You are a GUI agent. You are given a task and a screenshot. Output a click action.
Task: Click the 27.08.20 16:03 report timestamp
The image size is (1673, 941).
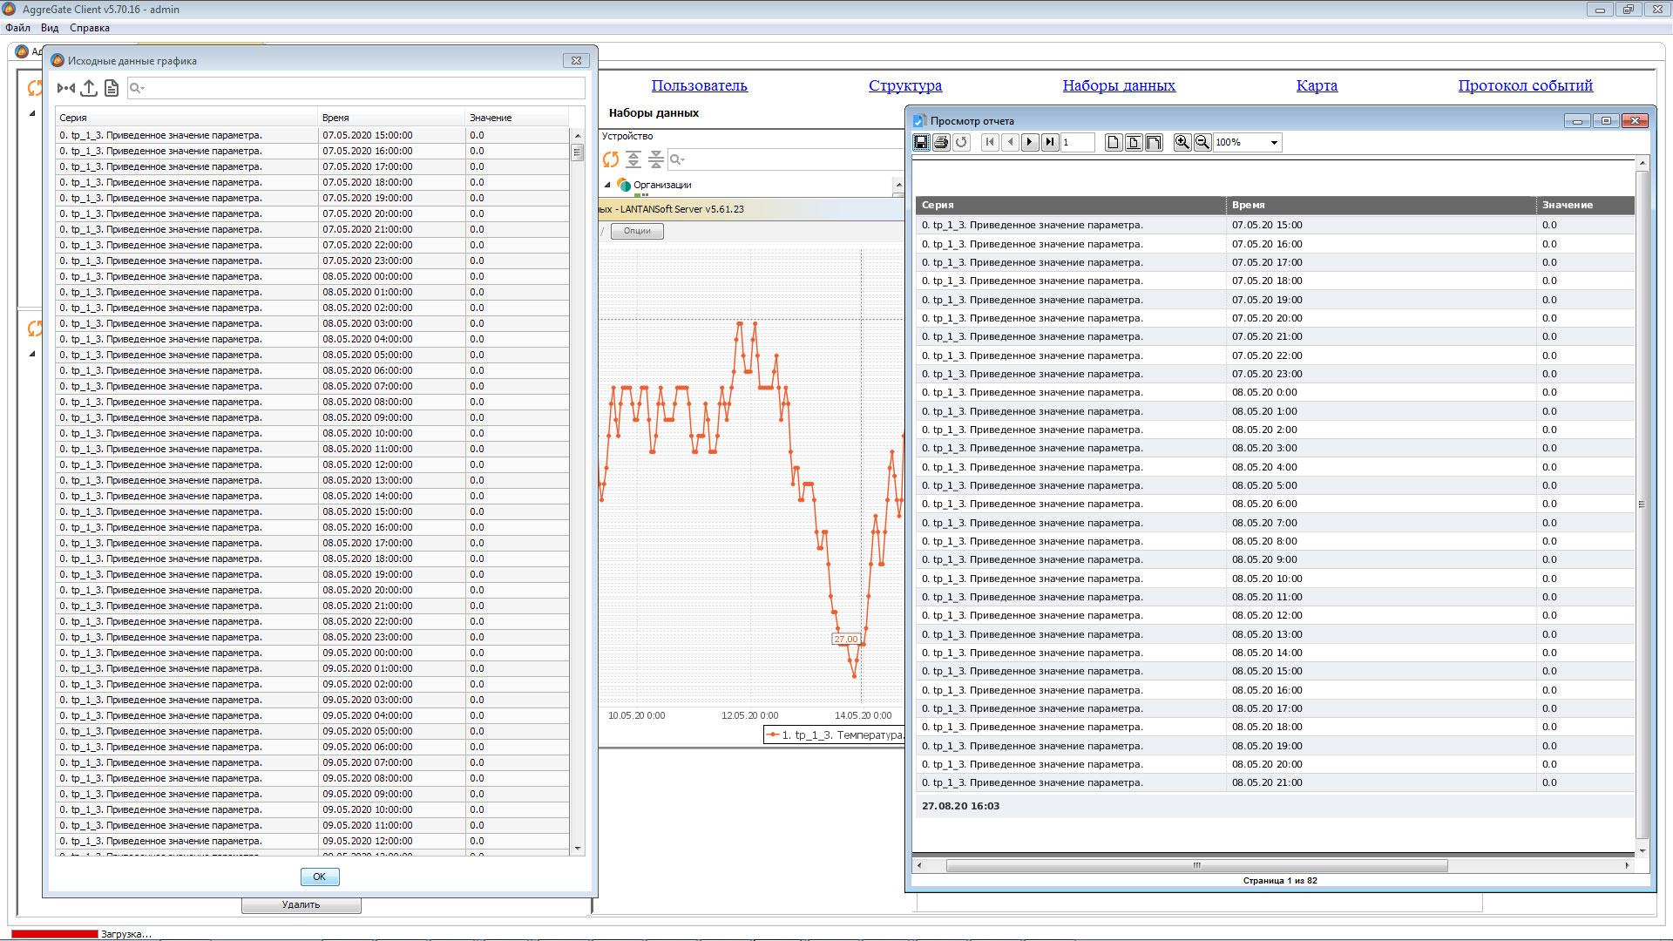point(961,806)
